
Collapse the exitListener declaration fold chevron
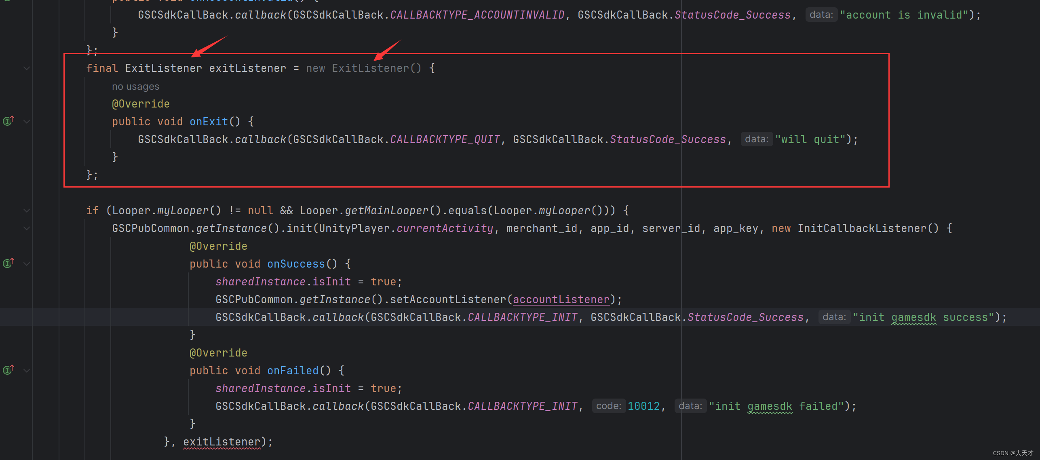(27, 68)
